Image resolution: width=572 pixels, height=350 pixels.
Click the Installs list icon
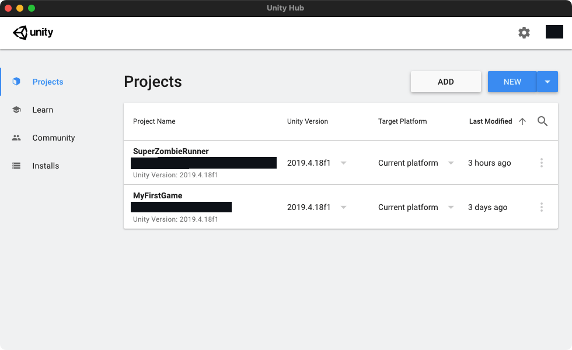click(x=16, y=166)
